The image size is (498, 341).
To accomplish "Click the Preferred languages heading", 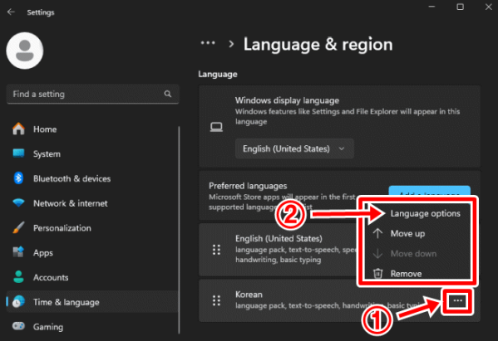I will 248,186.
